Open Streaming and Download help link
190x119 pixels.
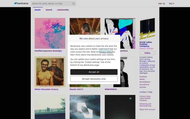click(x=145, y=105)
